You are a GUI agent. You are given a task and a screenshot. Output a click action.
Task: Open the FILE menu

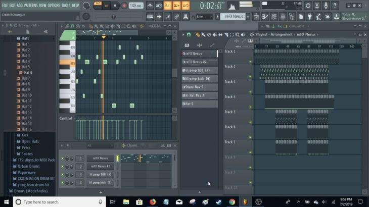tap(5, 5)
